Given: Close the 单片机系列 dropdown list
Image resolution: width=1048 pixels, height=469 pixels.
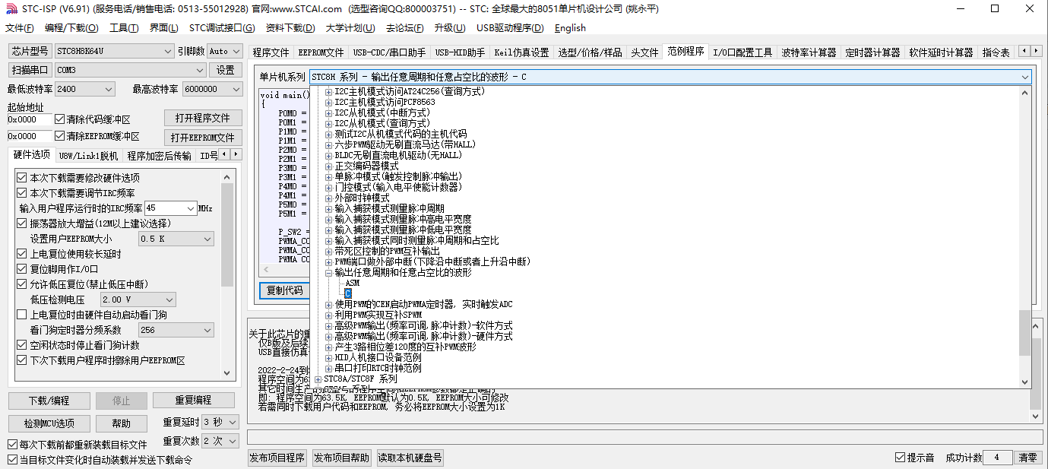Looking at the screenshot, I should [1024, 77].
